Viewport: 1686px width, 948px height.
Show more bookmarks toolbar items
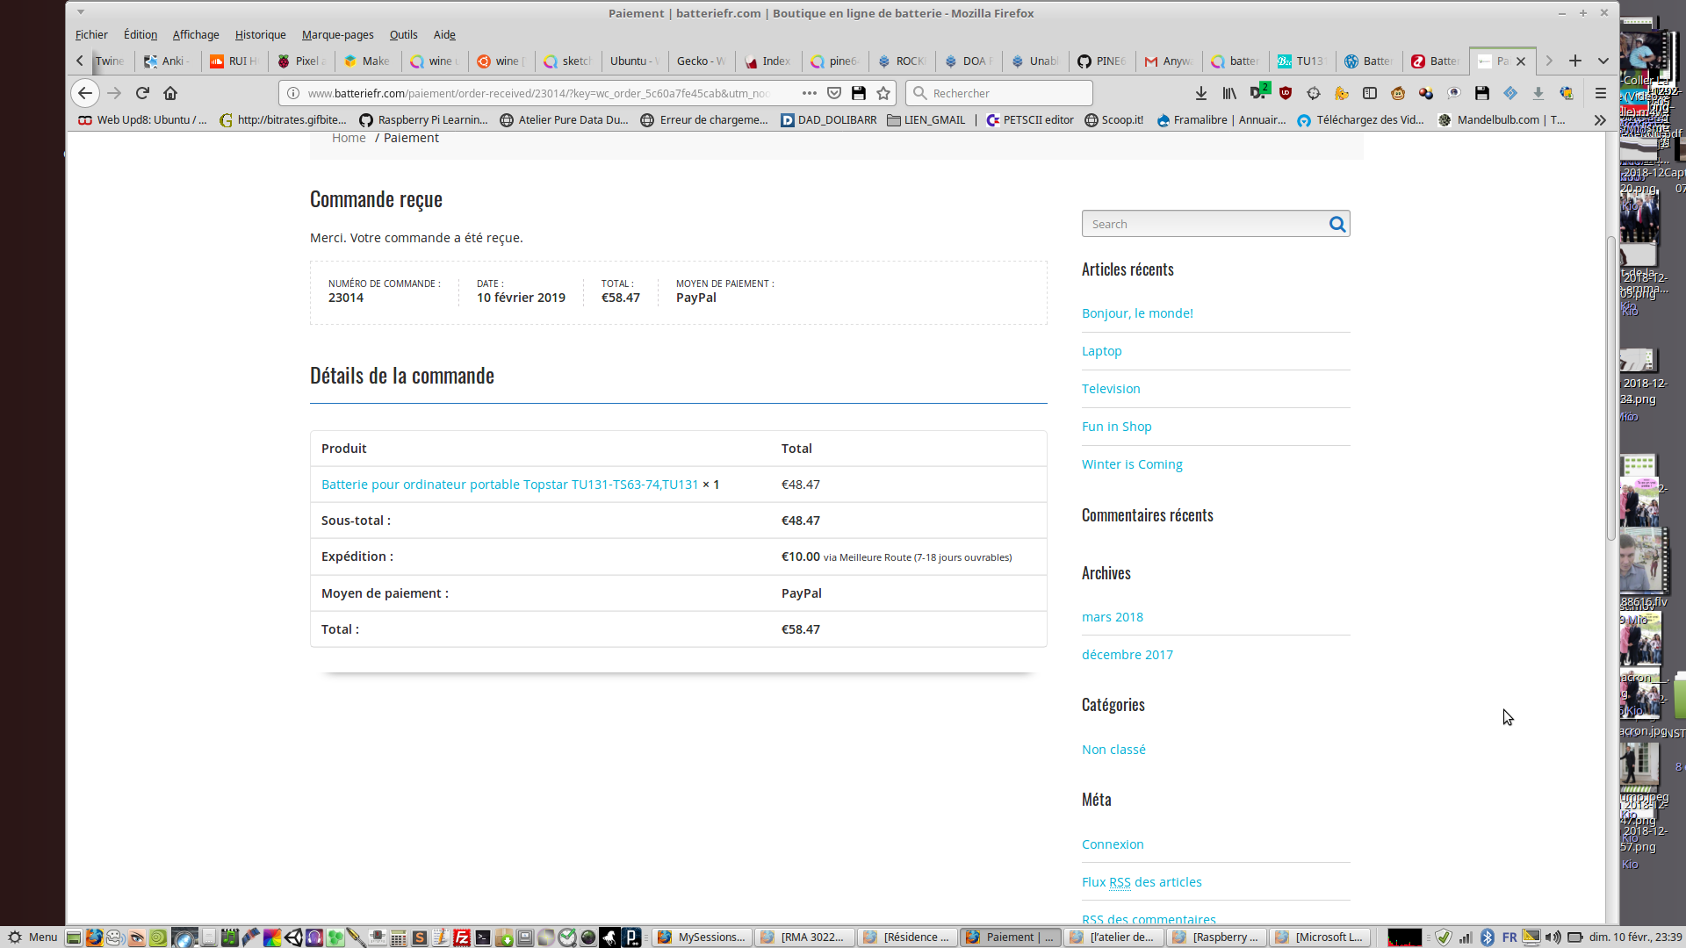[x=1600, y=120]
